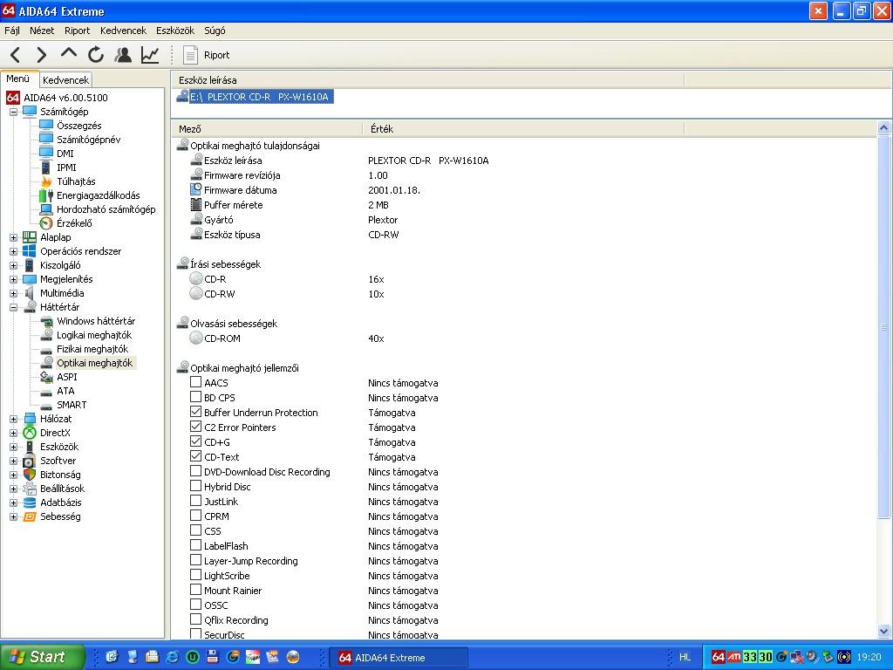
Task: Open the Riport menu in the menu bar
Action: tap(78, 31)
